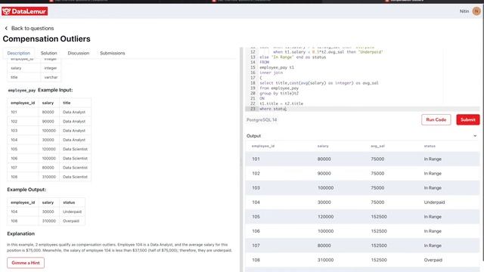
Task: Click code line 15 'employee_pay t1'
Action: pos(277,67)
